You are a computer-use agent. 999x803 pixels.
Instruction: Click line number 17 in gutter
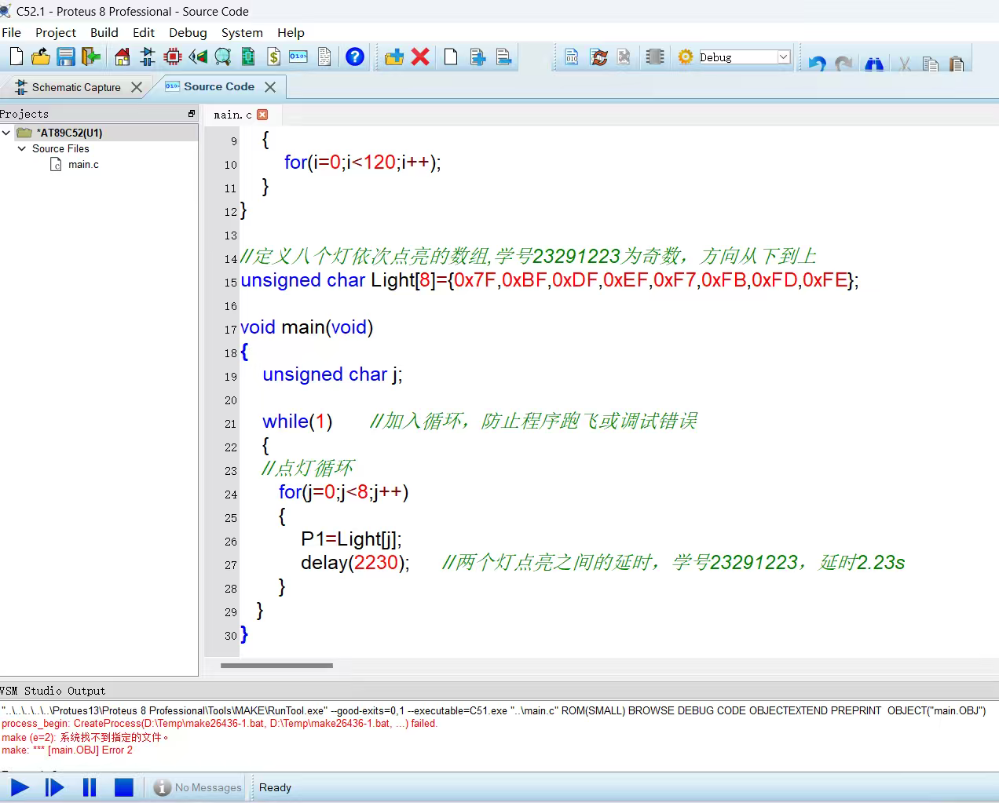tap(230, 330)
